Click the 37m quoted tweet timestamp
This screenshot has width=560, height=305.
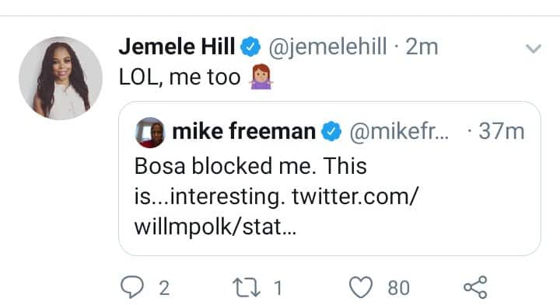tap(502, 131)
